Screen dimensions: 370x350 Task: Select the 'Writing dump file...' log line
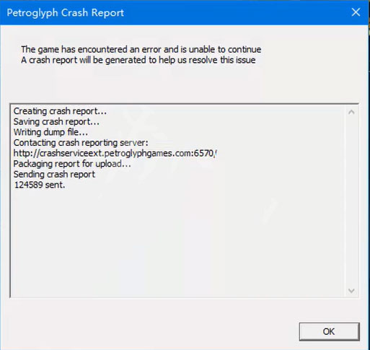point(50,132)
